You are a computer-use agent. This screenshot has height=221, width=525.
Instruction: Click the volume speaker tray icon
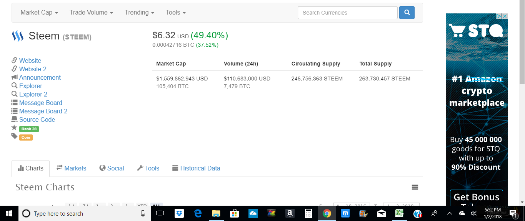(x=474, y=213)
